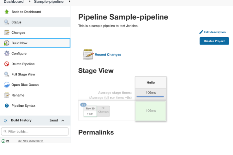
Task: Click the Open Blue Ocean icon
Action: pyautogui.click(x=6, y=85)
